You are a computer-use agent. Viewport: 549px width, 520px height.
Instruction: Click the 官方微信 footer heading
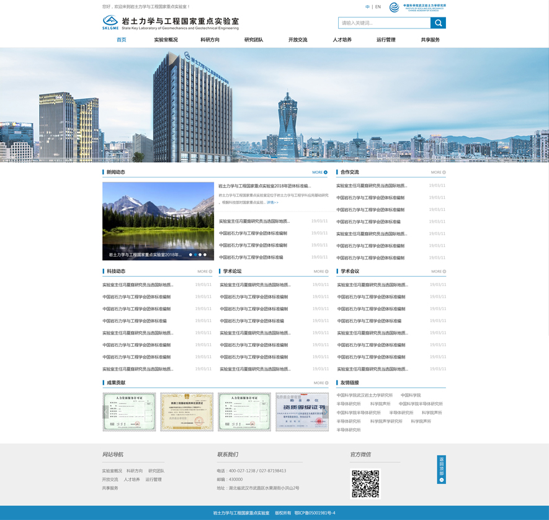coord(360,454)
